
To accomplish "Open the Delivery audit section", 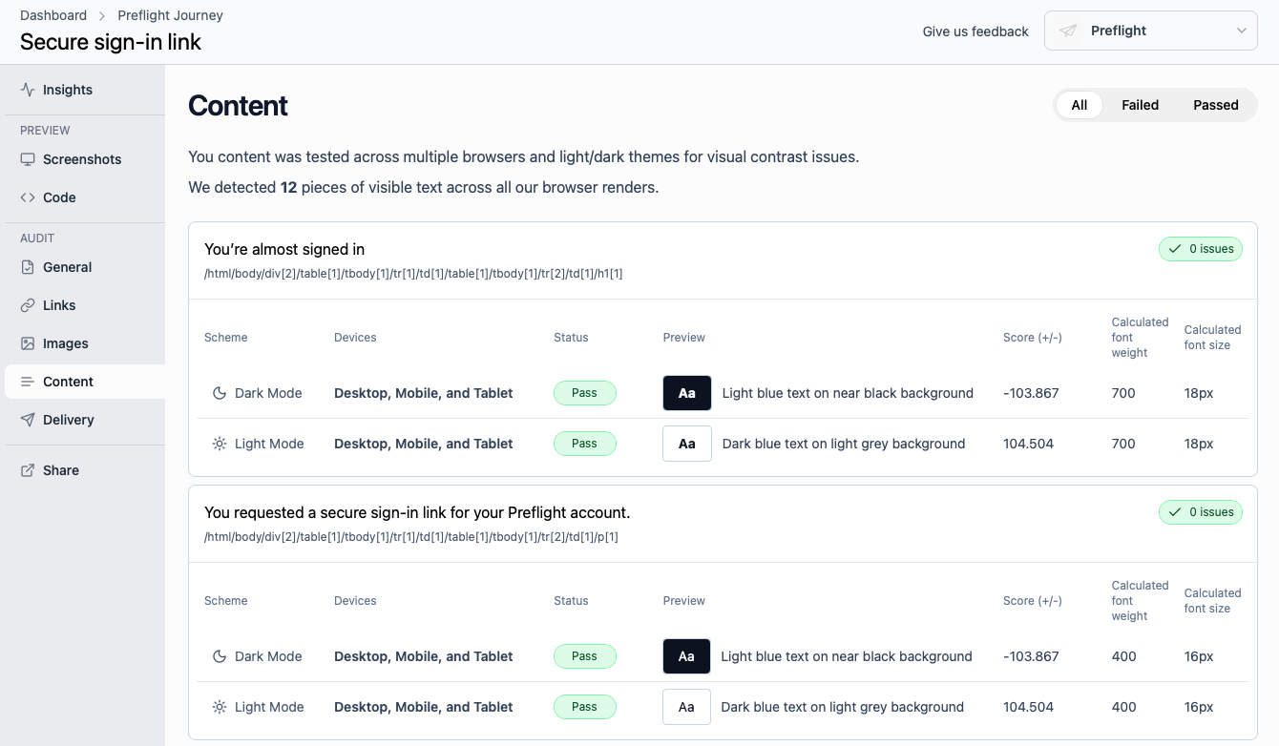I will tap(29, 420).
